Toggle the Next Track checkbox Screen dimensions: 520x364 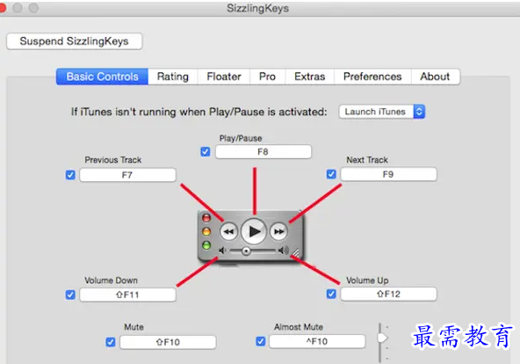point(331,174)
